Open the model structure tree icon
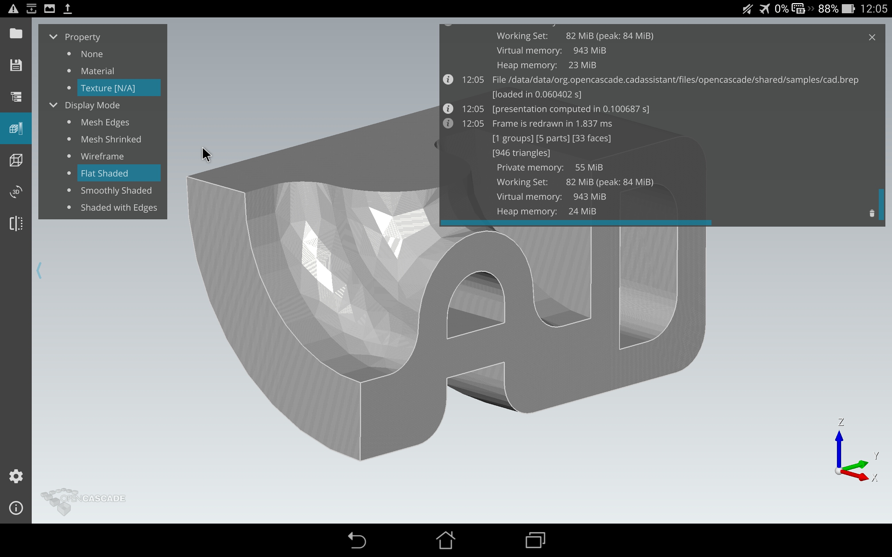Screen dimensions: 892x557 (x=16, y=97)
